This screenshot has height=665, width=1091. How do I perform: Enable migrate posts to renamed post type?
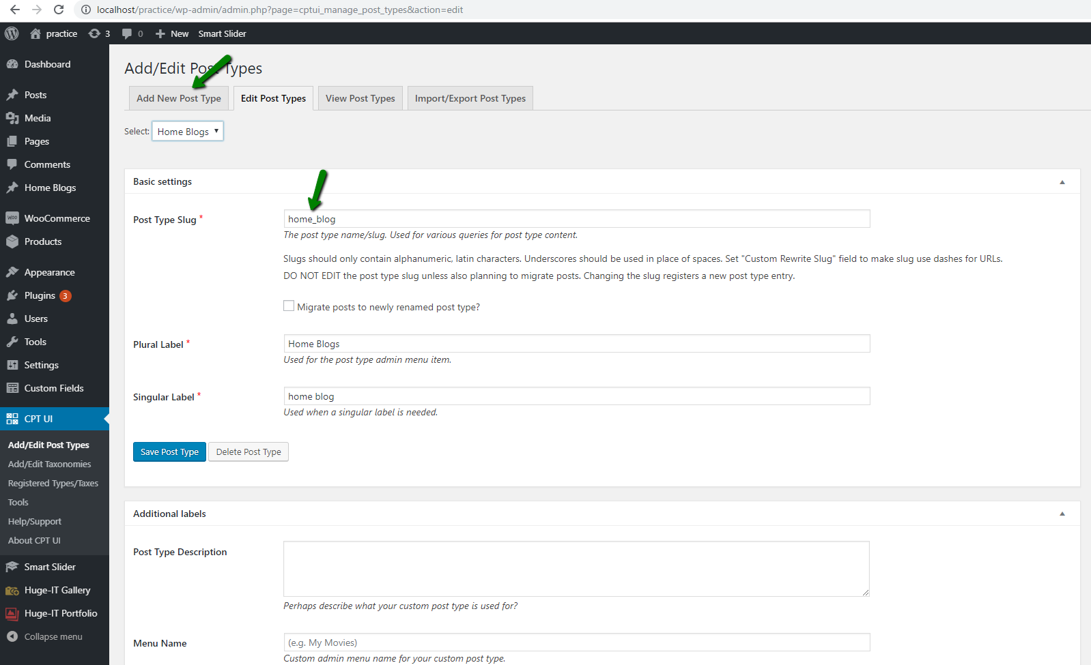[x=289, y=306]
